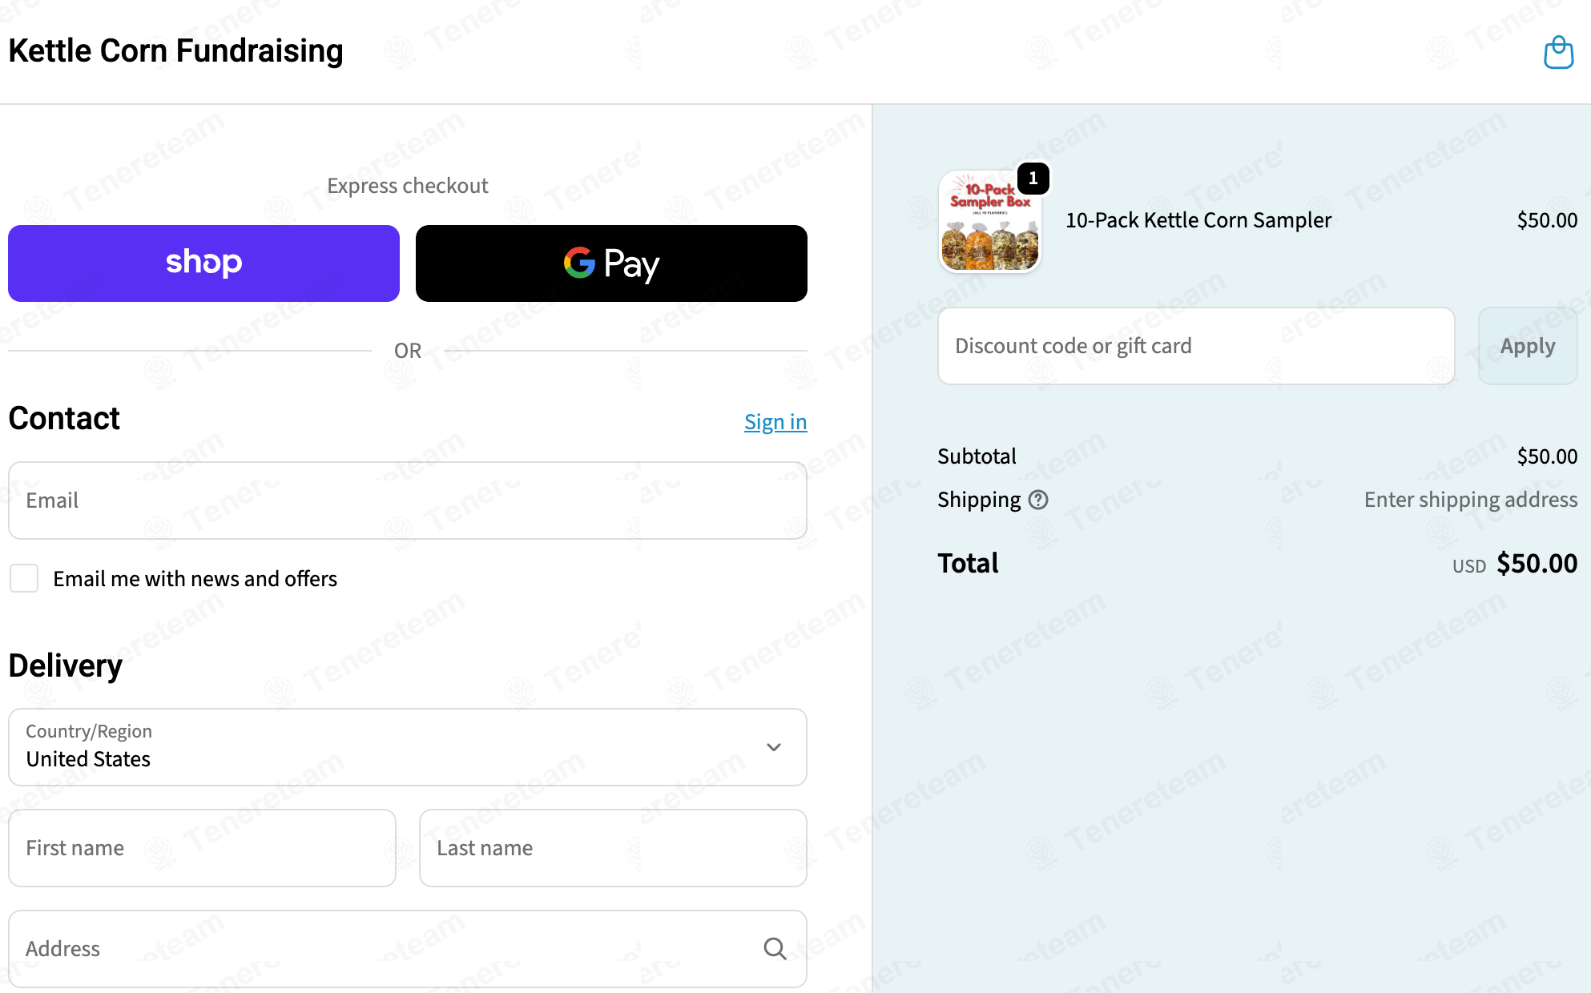Click into the First name field
Image resolution: width=1591 pixels, height=993 pixels.
(202, 848)
